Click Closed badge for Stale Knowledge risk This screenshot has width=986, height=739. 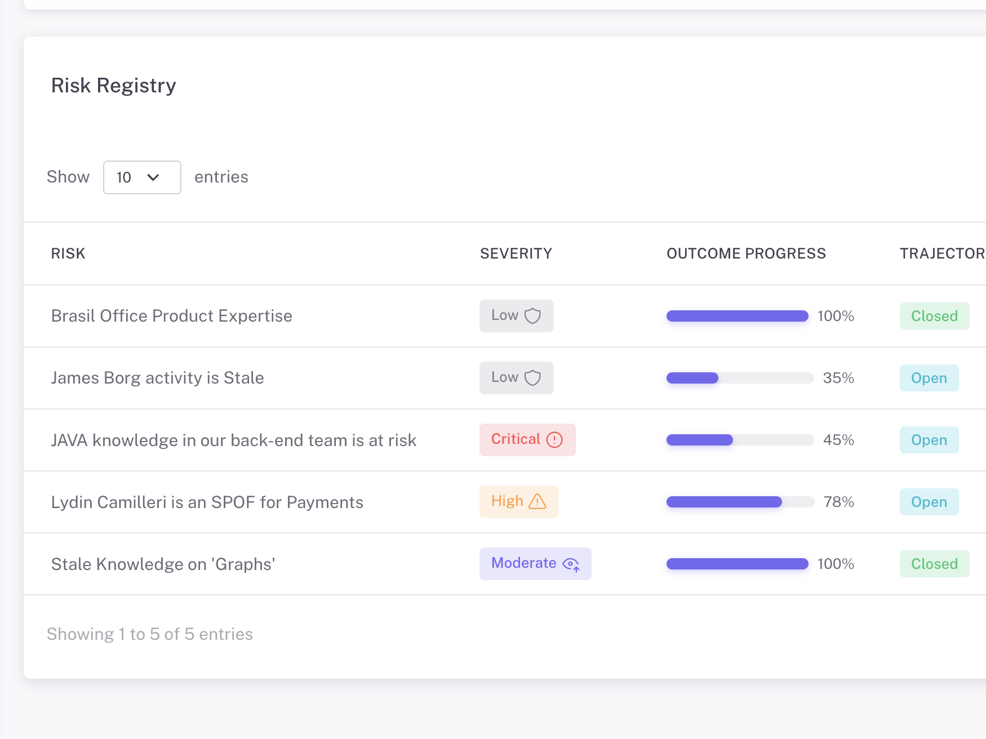[934, 564]
